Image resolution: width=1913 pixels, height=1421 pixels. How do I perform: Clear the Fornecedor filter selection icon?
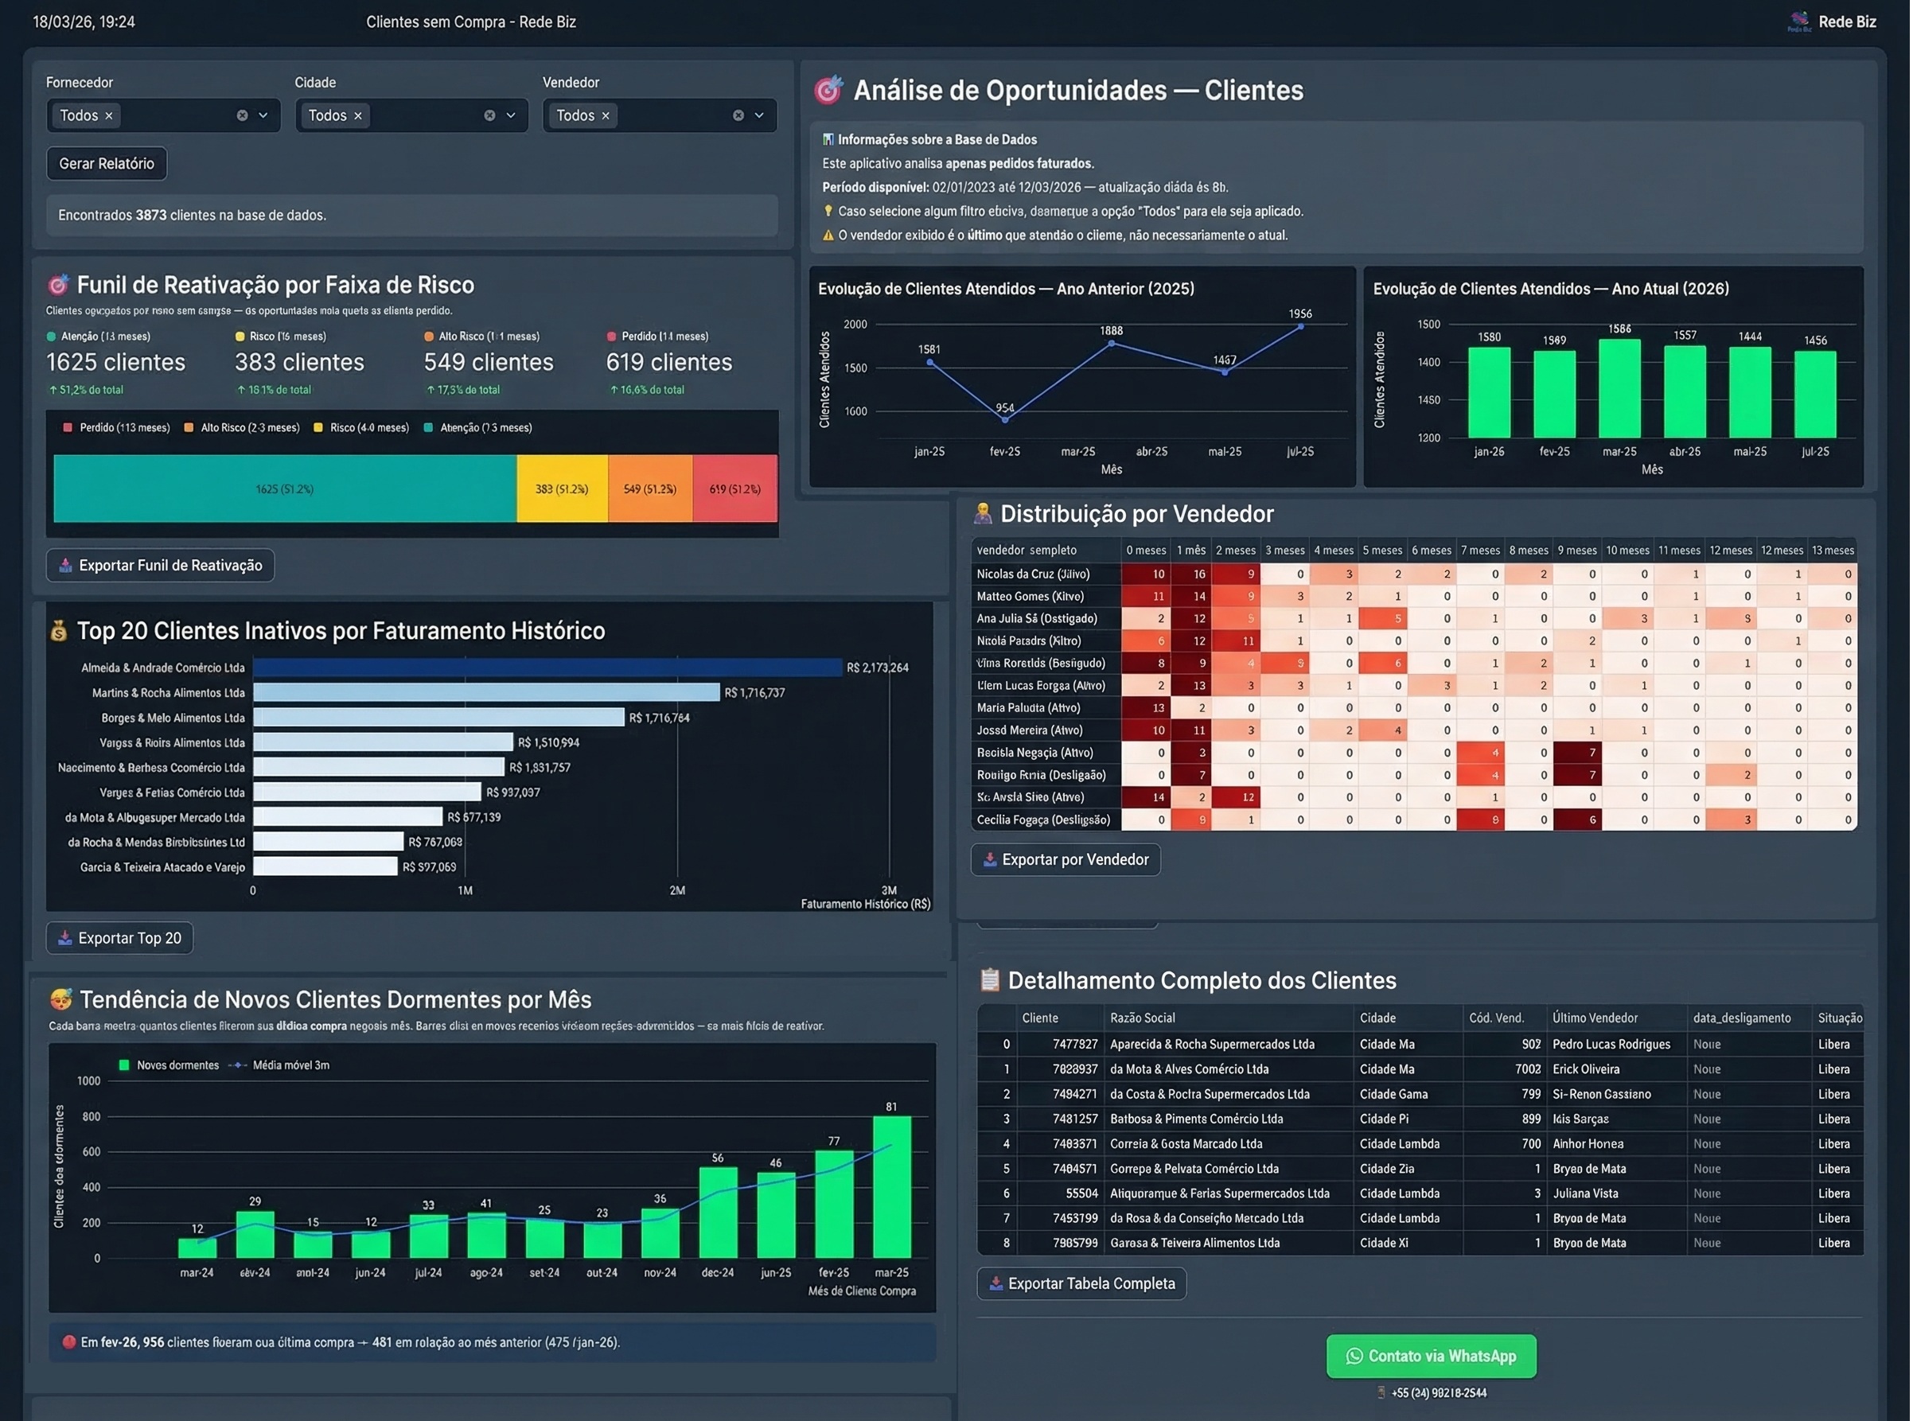[243, 115]
